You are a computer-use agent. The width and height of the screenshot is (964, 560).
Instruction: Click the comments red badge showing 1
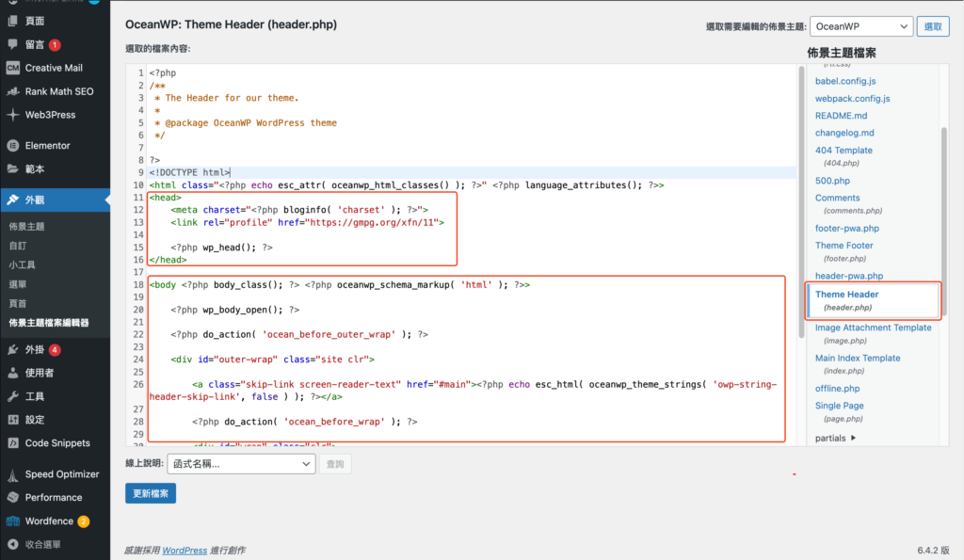pos(55,45)
